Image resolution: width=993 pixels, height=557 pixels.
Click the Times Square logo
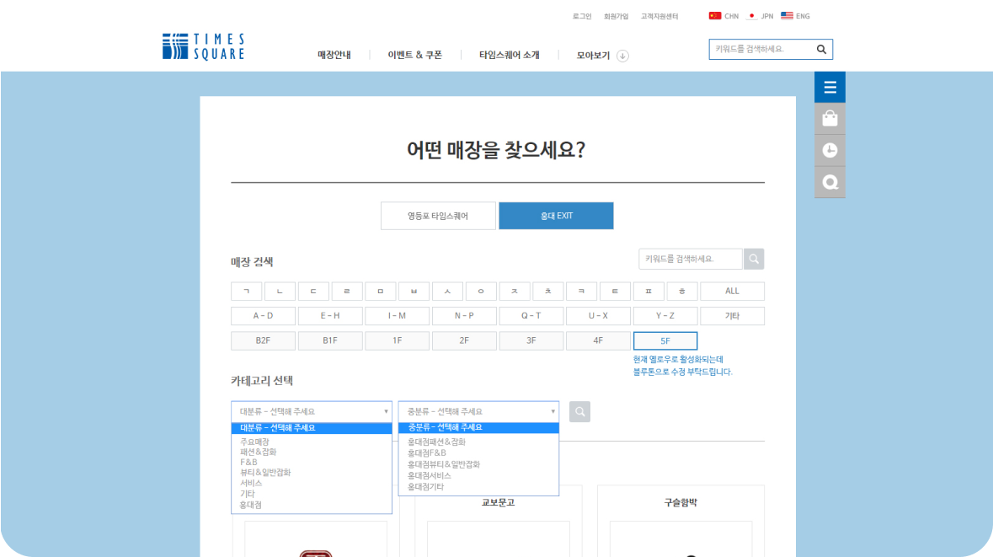pyautogui.click(x=203, y=47)
